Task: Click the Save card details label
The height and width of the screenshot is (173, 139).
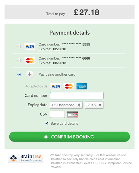Action: (64, 123)
